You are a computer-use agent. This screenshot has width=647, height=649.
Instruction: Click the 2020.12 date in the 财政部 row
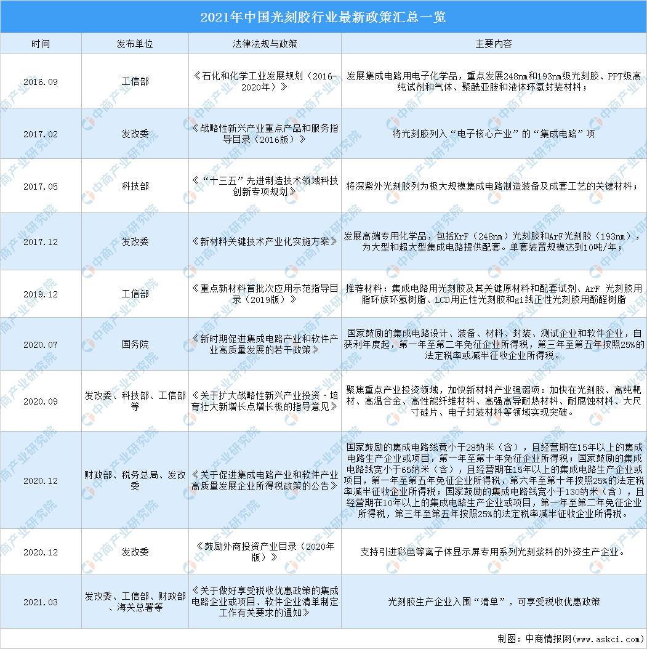41,481
